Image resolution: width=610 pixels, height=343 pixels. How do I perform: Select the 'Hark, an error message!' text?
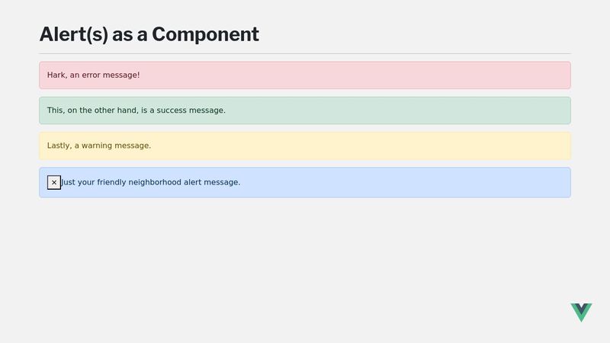point(93,75)
